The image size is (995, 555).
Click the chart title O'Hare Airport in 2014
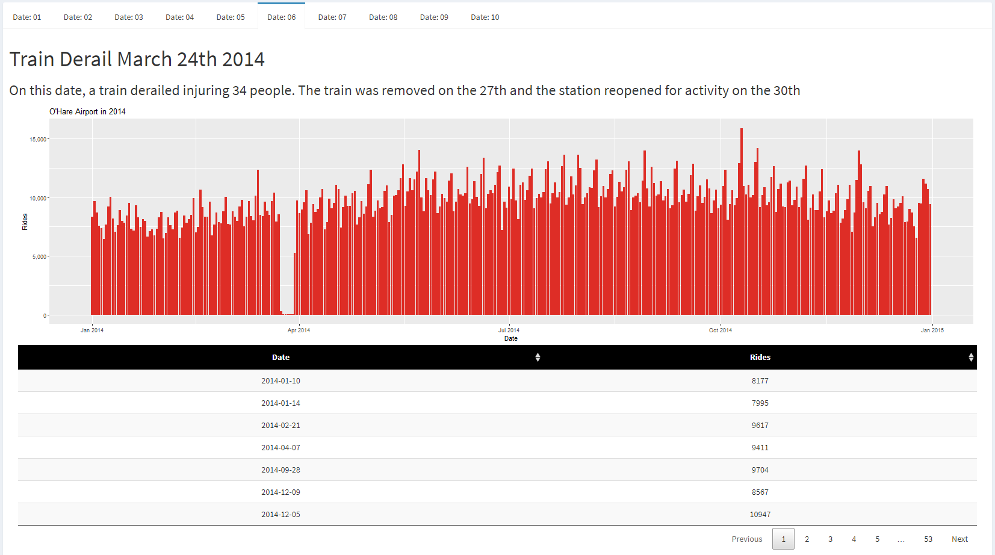[87, 111]
